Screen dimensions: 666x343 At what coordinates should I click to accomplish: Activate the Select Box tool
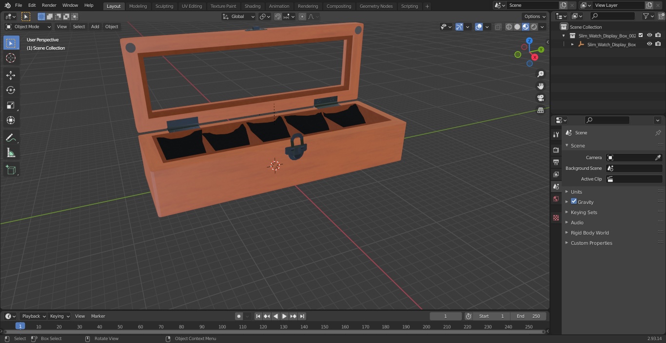11,43
